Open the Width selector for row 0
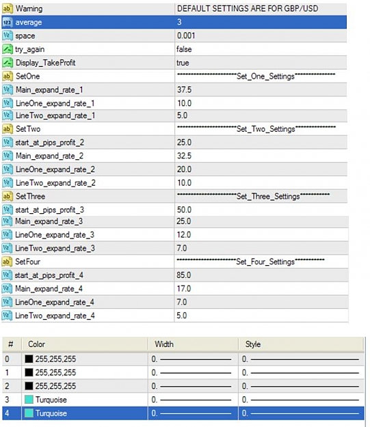This screenshot has height=427, width=370. point(193,359)
